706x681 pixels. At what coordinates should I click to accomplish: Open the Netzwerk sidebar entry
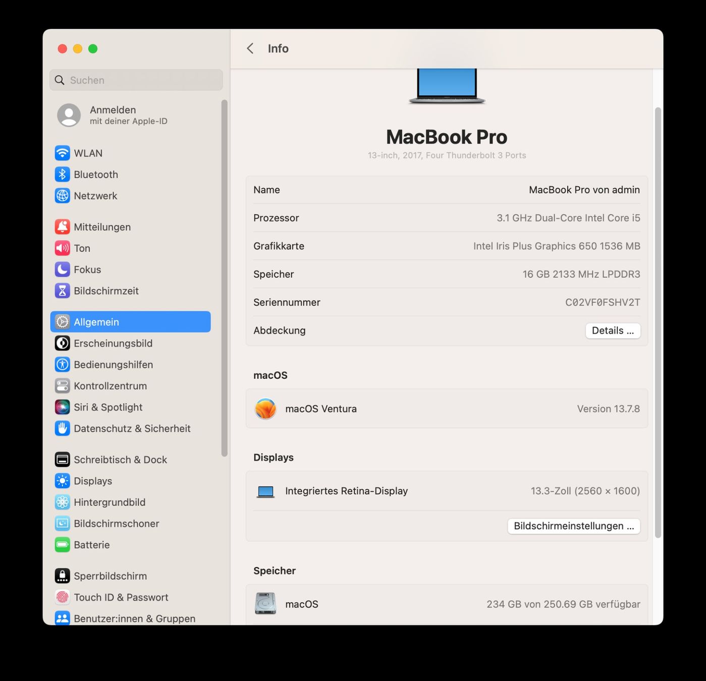pyautogui.click(x=130, y=196)
